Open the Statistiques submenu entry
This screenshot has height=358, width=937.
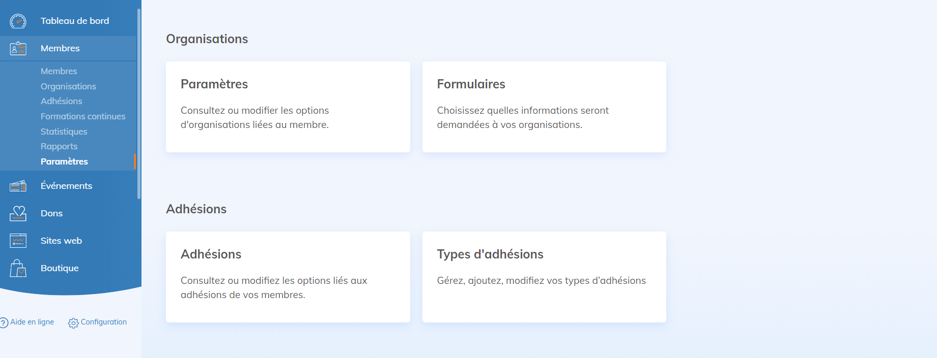click(64, 132)
